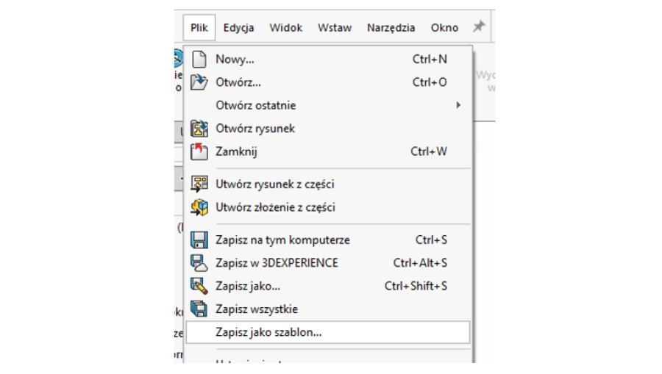Choose Zapisz na tym komputerze

328,240
